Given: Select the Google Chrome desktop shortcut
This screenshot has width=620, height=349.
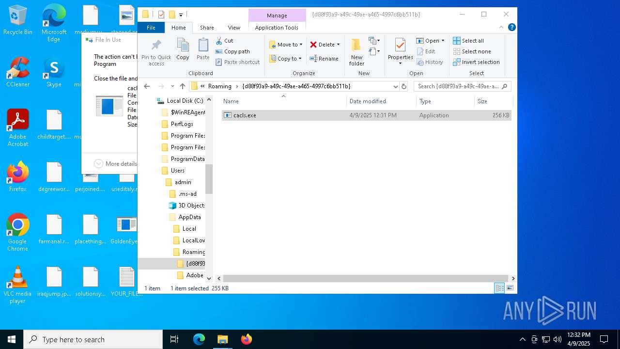Looking at the screenshot, I should tap(18, 233).
